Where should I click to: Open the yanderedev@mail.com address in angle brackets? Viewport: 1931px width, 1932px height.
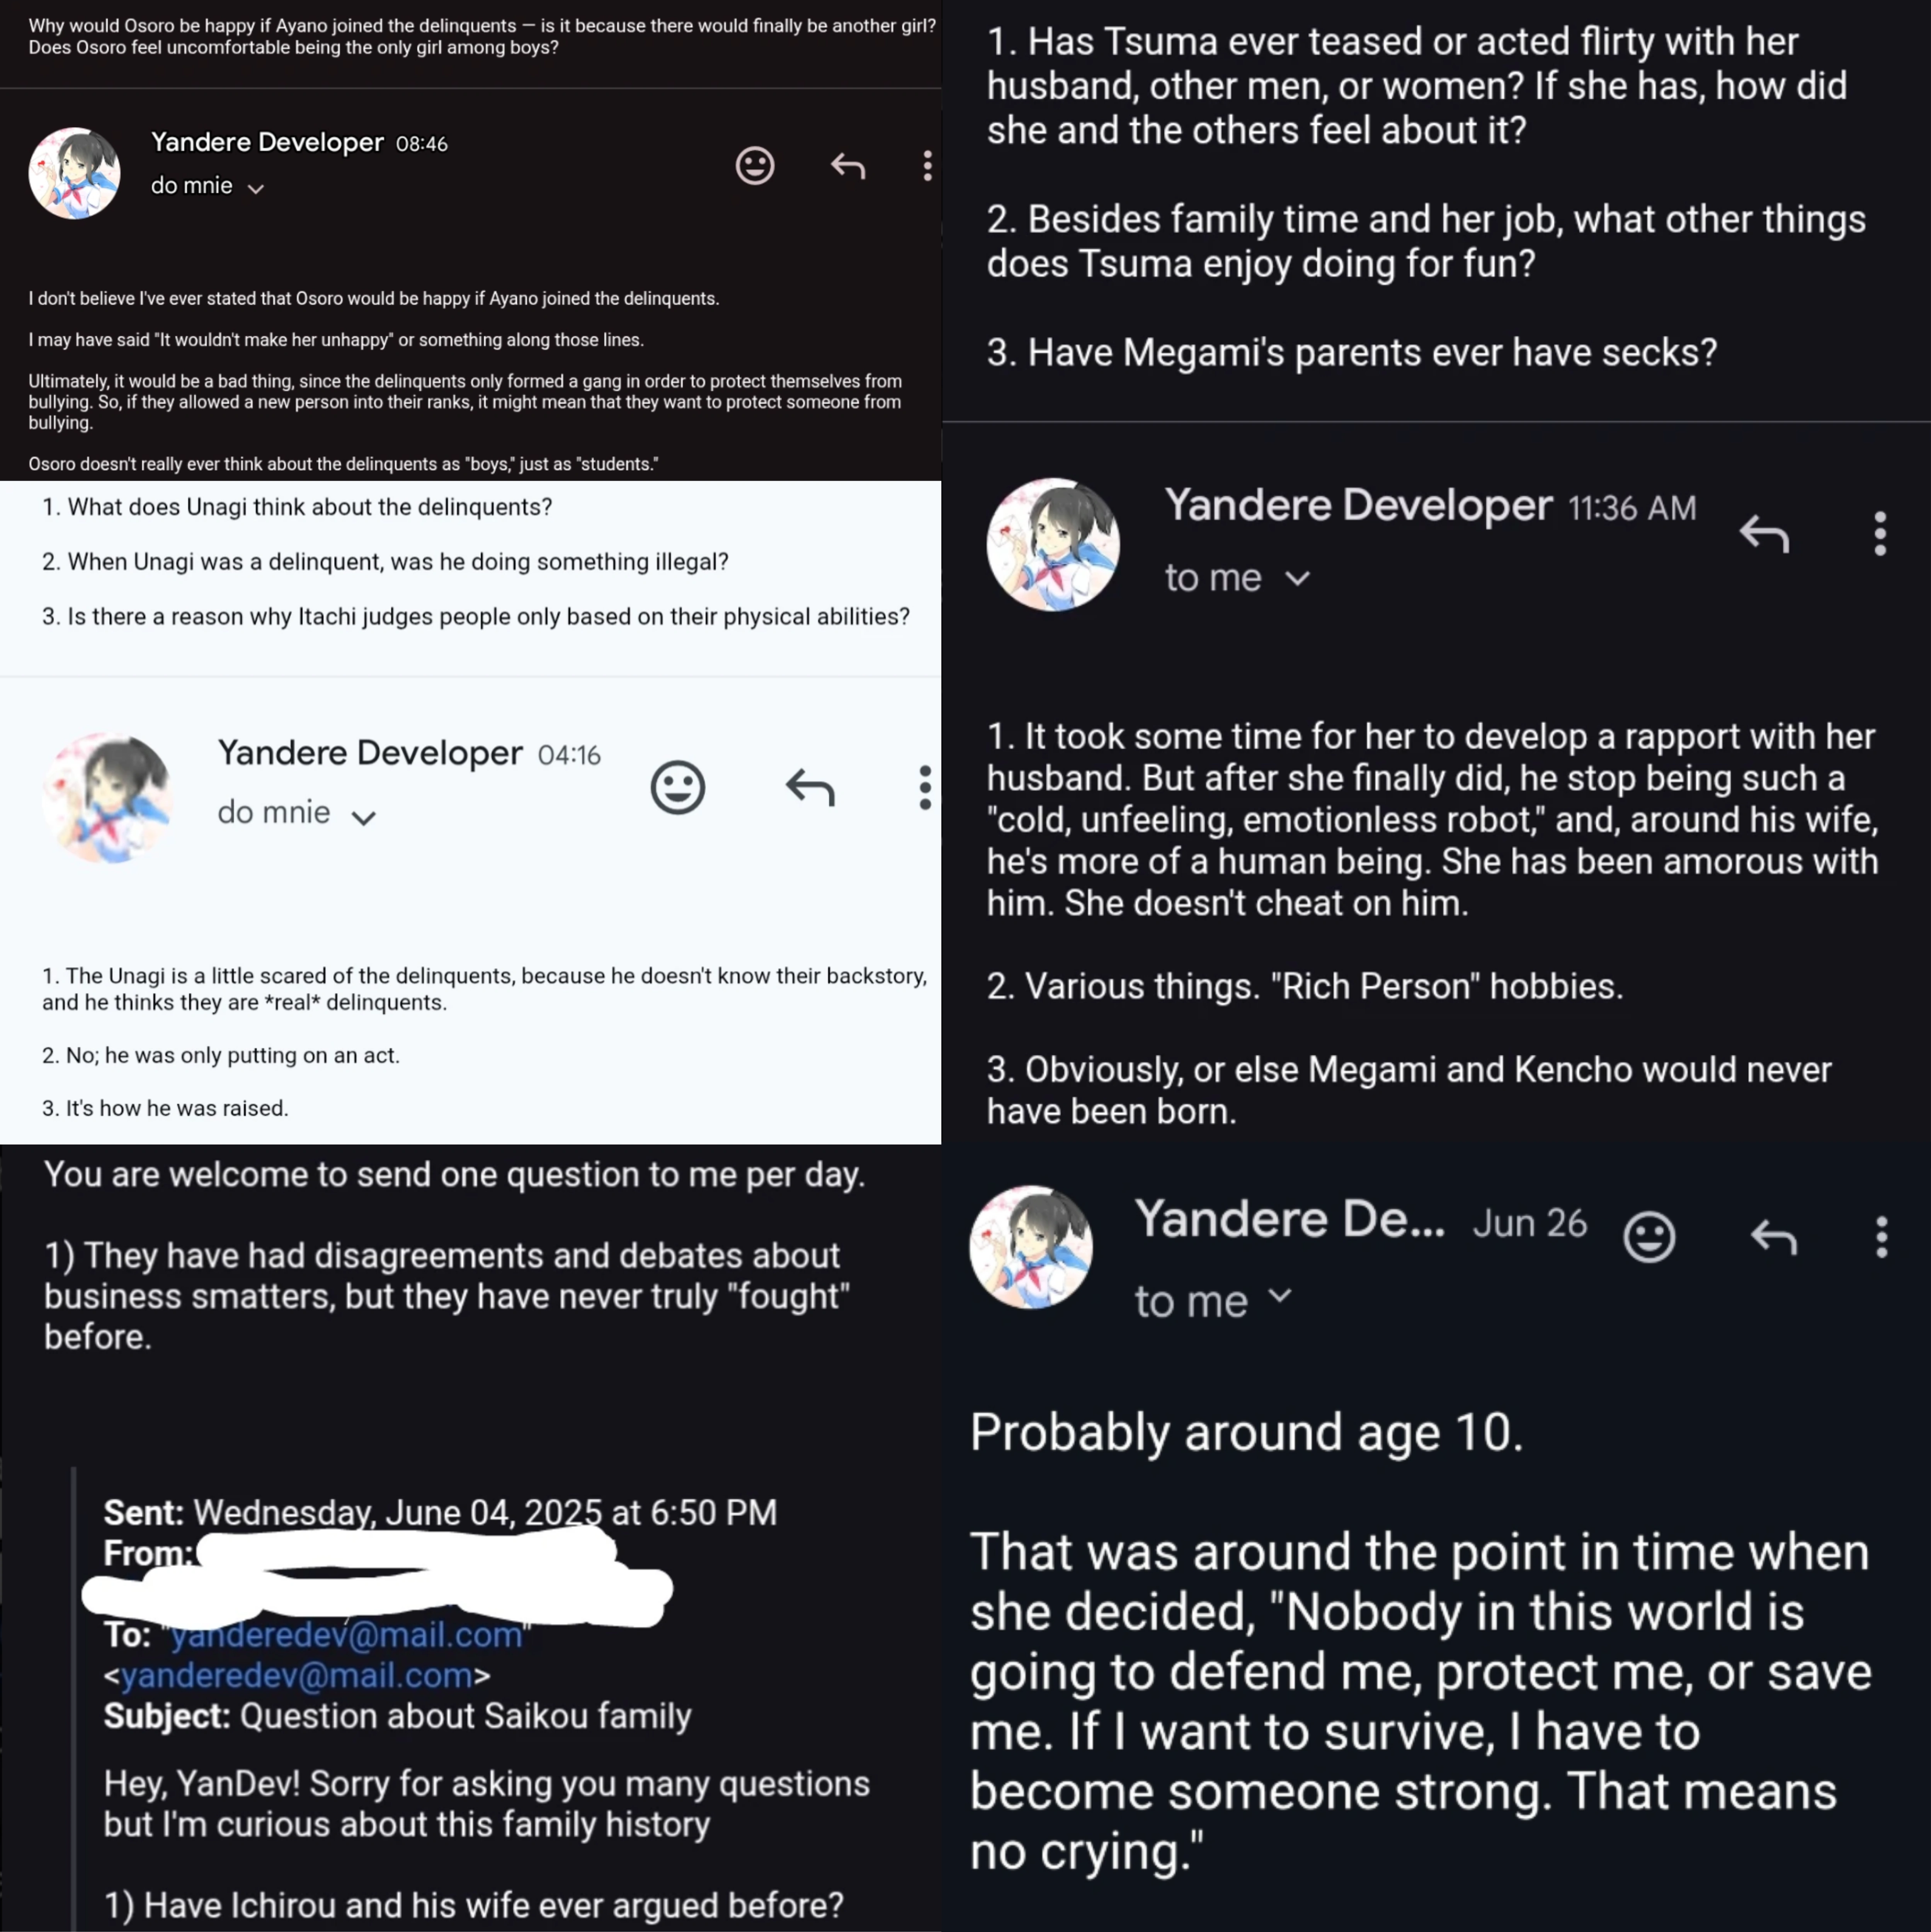(297, 1675)
